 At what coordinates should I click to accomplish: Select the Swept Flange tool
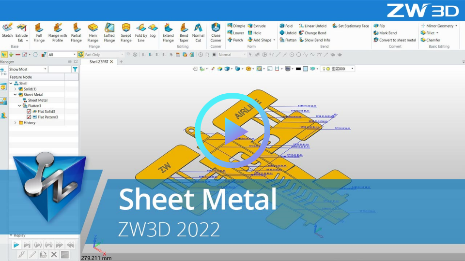126,32
